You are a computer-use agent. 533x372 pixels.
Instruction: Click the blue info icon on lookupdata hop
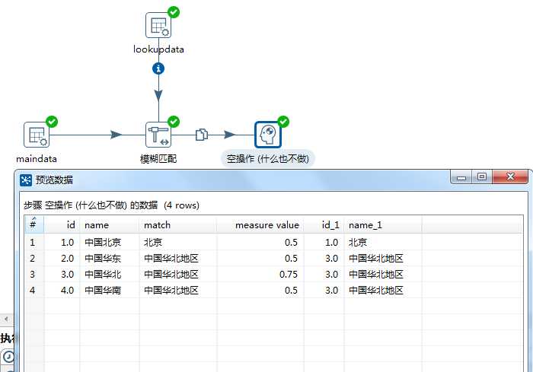coord(158,68)
